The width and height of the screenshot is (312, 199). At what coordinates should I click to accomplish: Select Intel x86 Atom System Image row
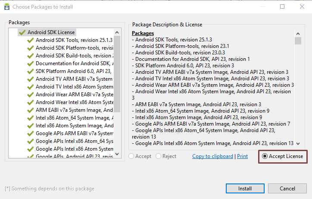click(x=70, y=126)
